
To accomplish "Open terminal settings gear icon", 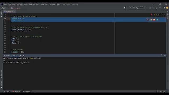I will click(x=161, y=55).
